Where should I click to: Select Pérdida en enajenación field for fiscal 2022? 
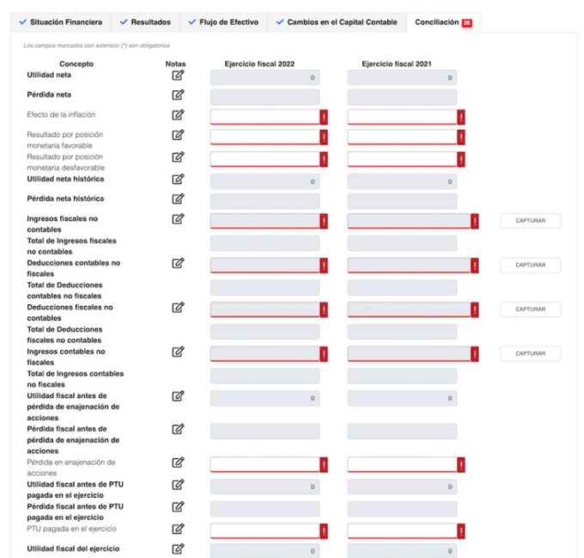pos(265,464)
